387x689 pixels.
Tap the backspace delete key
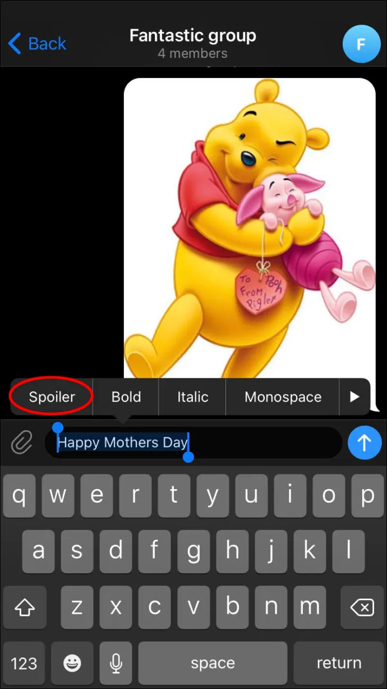(361, 607)
